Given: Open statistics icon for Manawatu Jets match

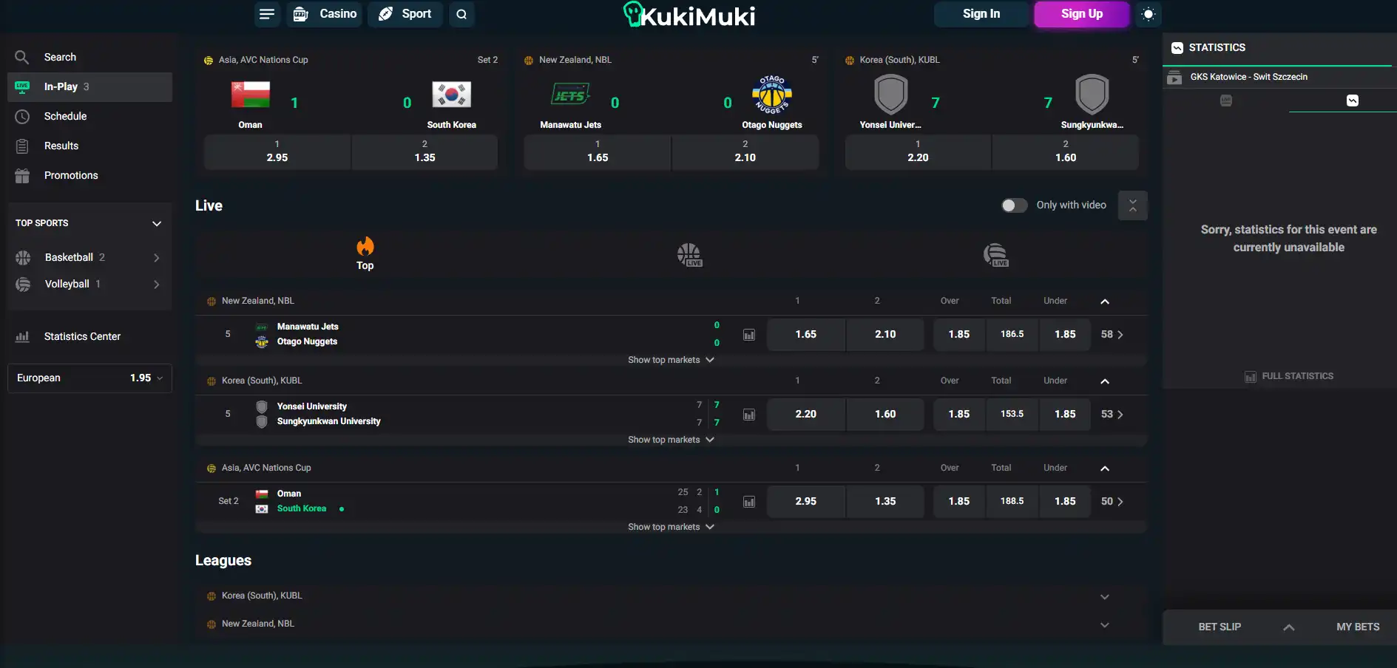Looking at the screenshot, I should point(749,335).
